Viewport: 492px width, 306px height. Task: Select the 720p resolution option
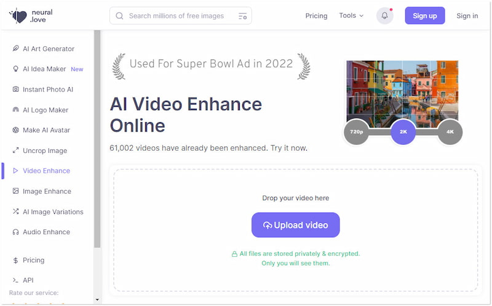(356, 132)
